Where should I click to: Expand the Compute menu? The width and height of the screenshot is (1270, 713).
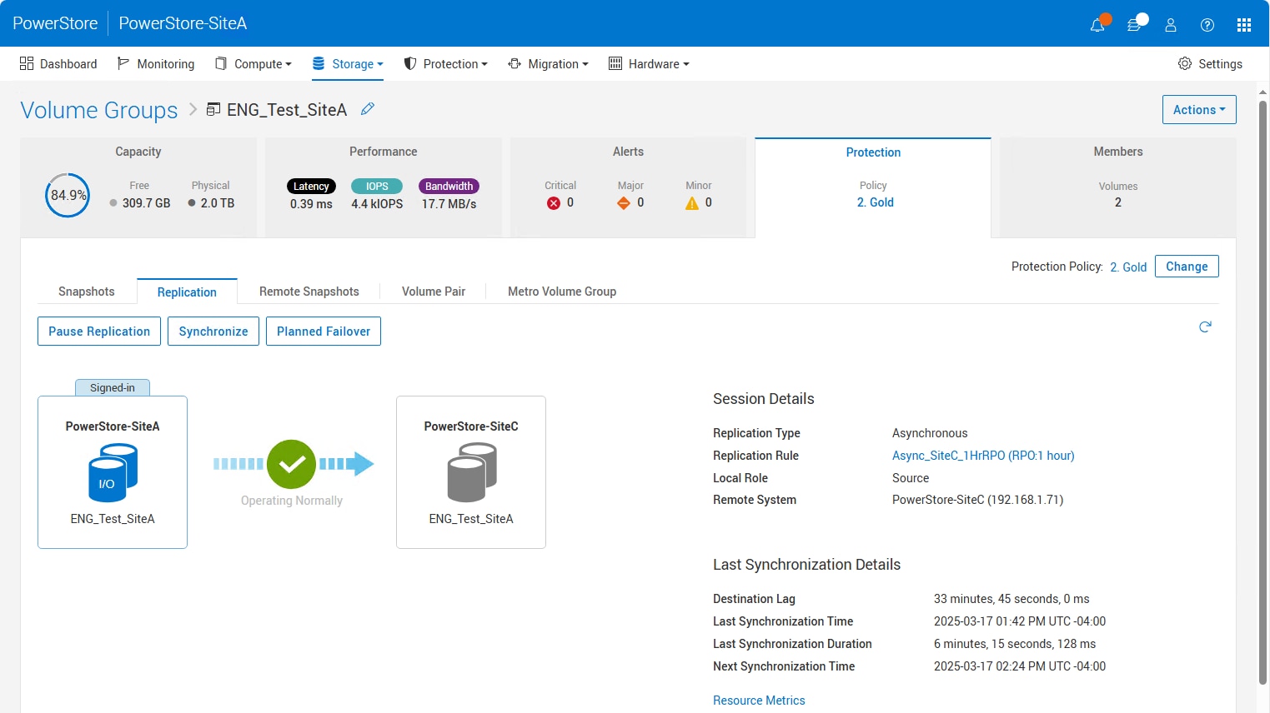click(x=253, y=64)
